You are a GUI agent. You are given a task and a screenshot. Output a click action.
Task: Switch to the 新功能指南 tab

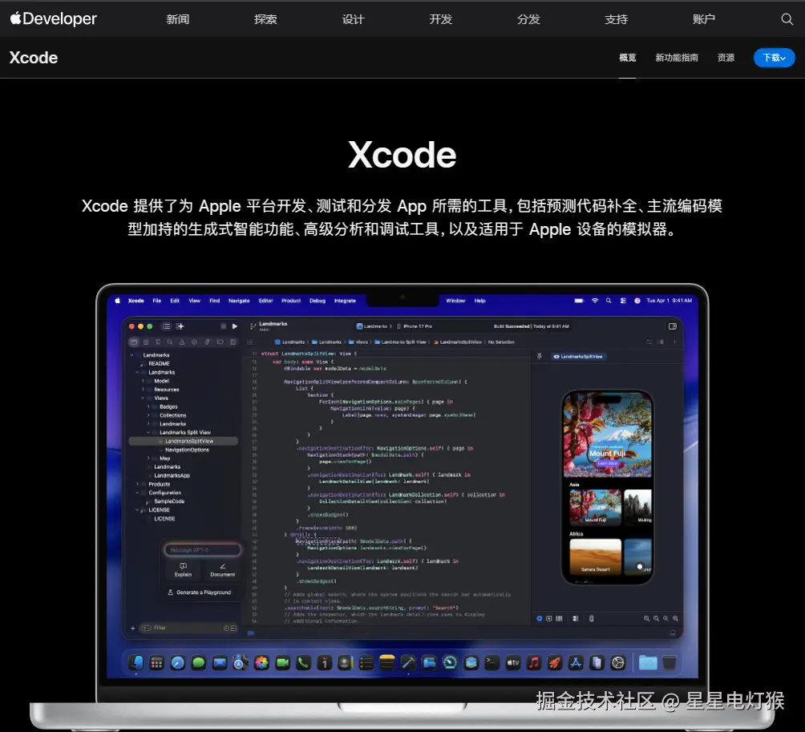(676, 57)
